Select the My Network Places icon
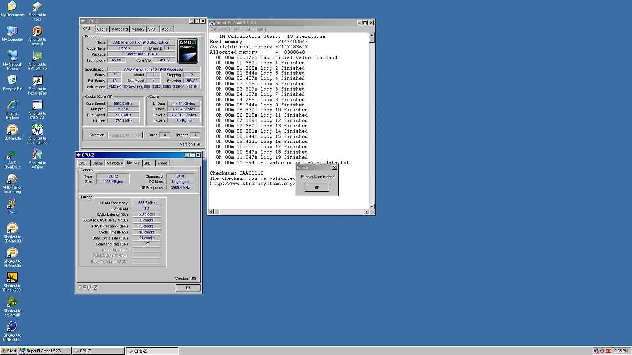632x355 pixels. point(12,60)
